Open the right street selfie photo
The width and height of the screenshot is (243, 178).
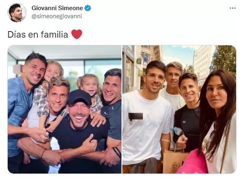(179, 109)
